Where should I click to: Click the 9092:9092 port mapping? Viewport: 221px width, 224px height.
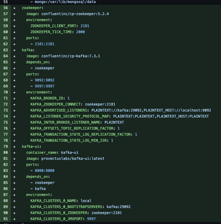45,80
